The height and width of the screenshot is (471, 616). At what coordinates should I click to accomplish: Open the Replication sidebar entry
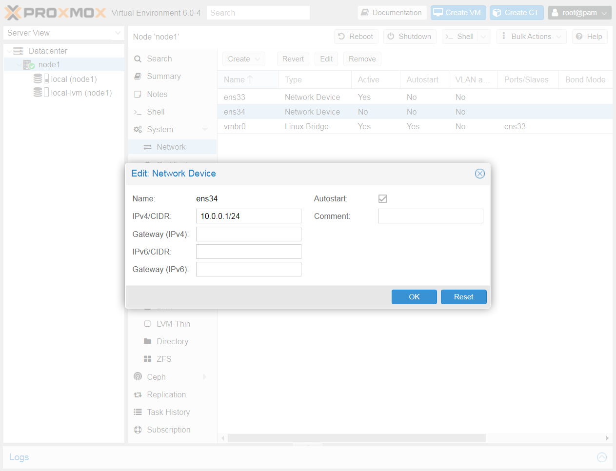(172, 394)
